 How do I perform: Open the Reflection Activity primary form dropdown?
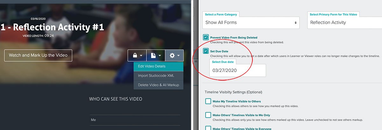(x=344, y=23)
